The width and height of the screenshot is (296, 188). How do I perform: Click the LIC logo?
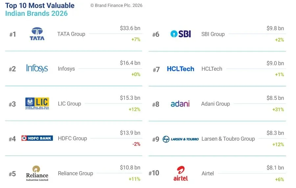coord(37,103)
